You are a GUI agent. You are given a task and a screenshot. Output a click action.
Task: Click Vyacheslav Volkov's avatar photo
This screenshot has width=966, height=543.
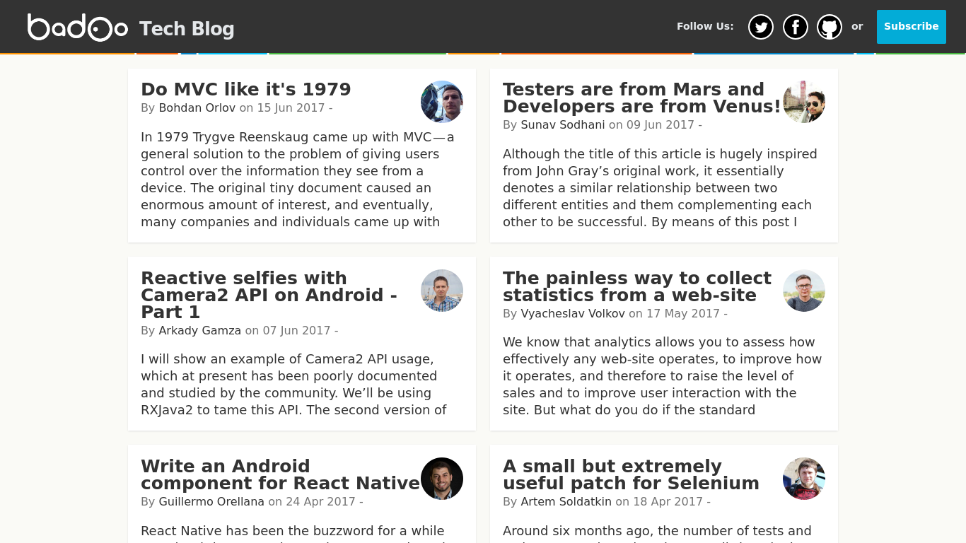tap(804, 291)
